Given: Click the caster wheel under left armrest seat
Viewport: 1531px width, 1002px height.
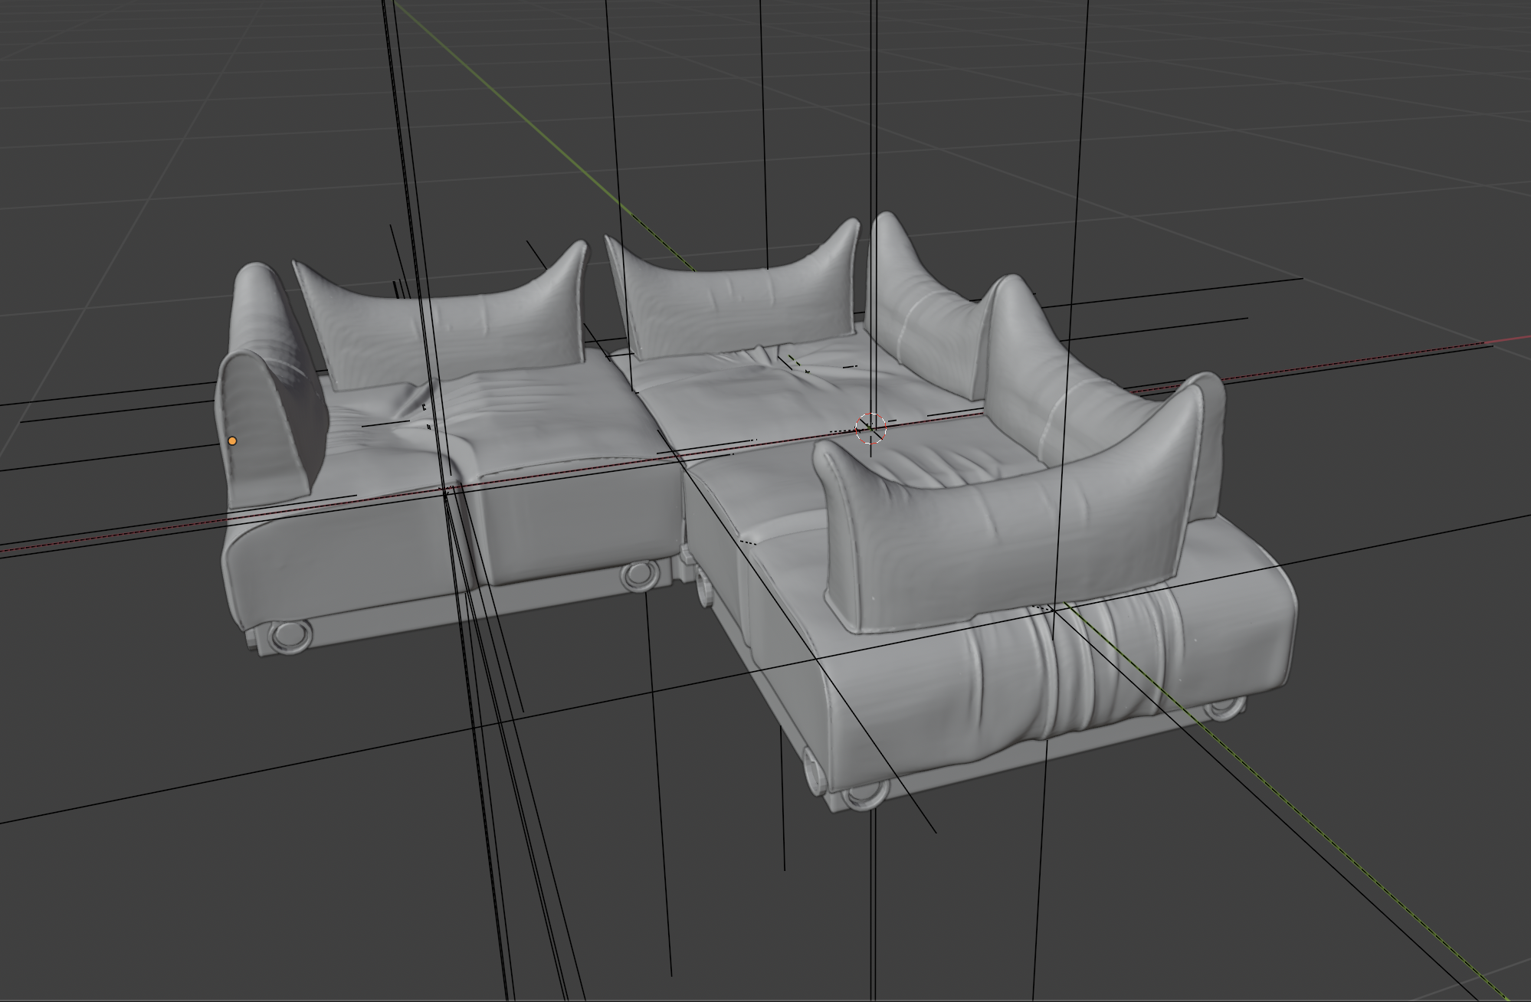Looking at the screenshot, I should (x=290, y=634).
